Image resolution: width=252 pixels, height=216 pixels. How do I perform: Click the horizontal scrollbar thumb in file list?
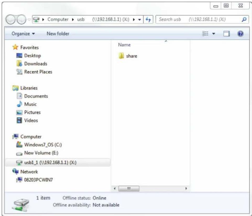point(129,188)
